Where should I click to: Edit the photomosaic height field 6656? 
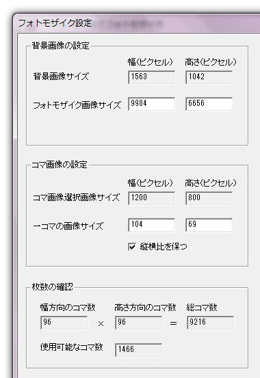pos(209,104)
